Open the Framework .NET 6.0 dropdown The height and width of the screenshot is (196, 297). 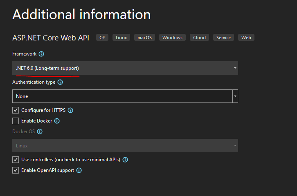[125, 68]
